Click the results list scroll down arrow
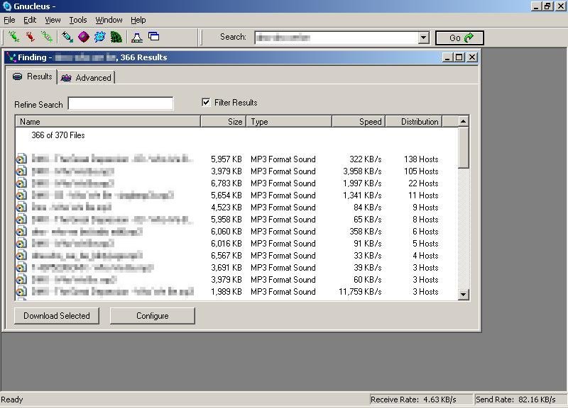The width and height of the screenshot is (568, 408). tap(464, 295)
